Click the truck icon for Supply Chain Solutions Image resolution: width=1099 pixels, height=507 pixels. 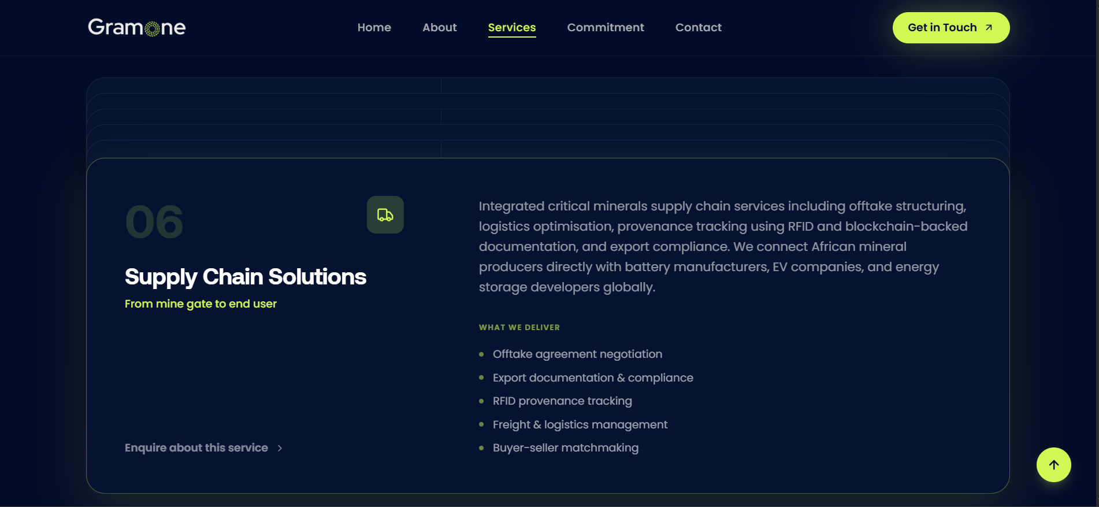click(x=385, y=215)
